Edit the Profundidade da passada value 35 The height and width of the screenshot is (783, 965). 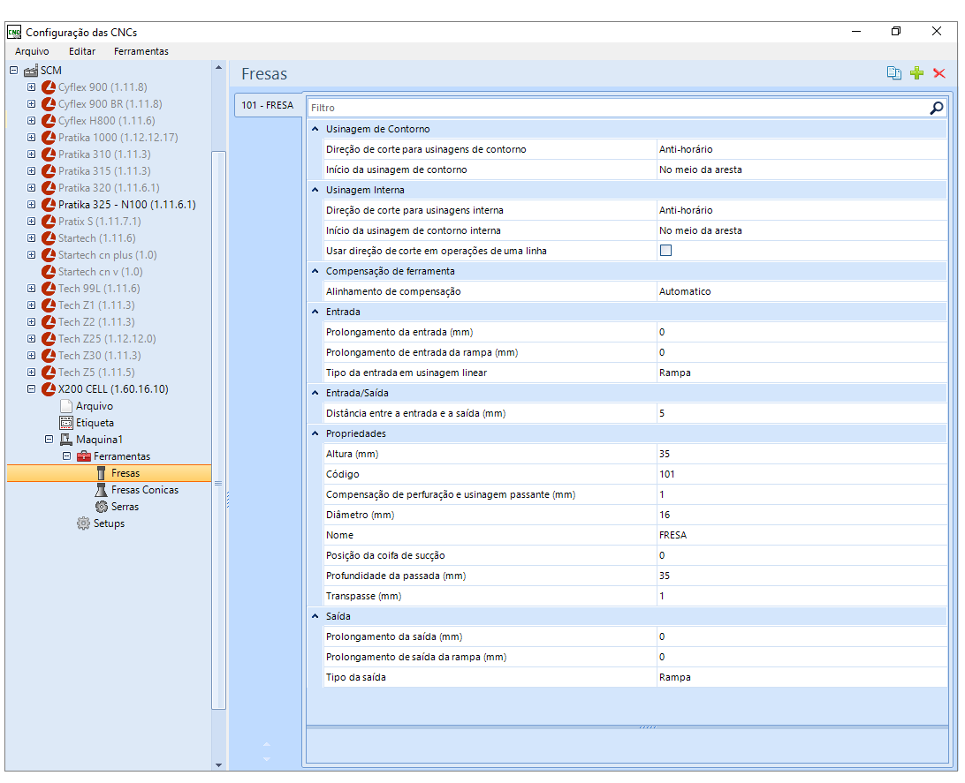pos(802,576)
